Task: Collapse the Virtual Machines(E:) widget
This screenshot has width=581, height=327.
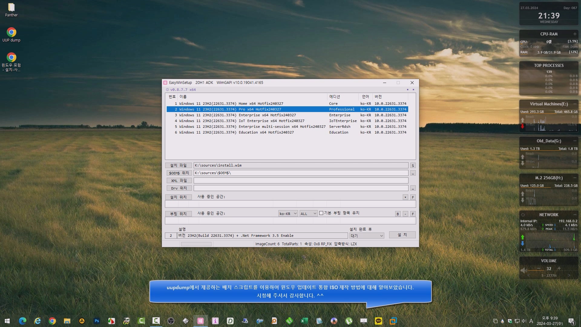Action: (575, 104)
